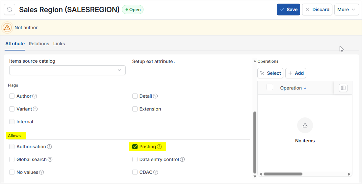Enable the Variant flag checkbox
Image resolution: width=362 pixels, height=184 pixels.
click(12, 109)
